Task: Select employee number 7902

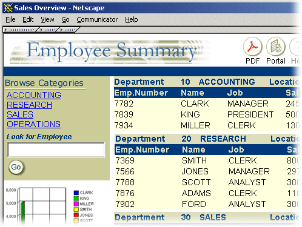Action: pos(125,204)
